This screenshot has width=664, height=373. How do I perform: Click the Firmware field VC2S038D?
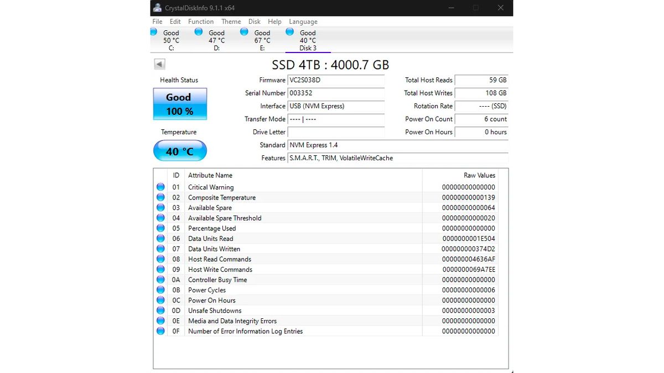click(336, 80)
